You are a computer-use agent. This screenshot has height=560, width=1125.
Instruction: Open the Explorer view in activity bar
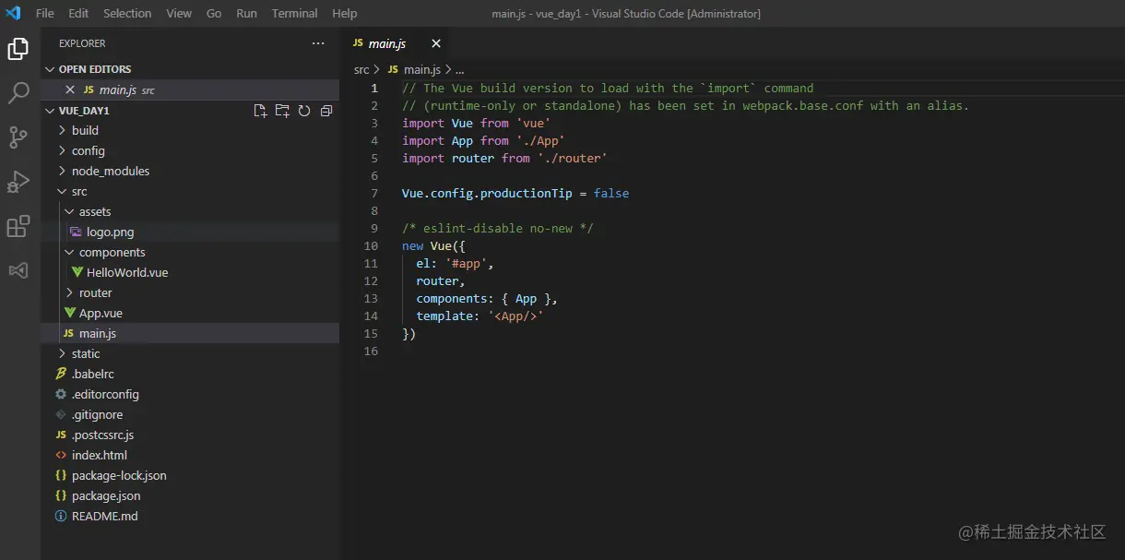(x=18, y=49)
